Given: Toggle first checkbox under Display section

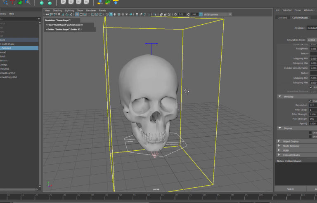Looking at the screenshot, I should click(x=310, y=133).
